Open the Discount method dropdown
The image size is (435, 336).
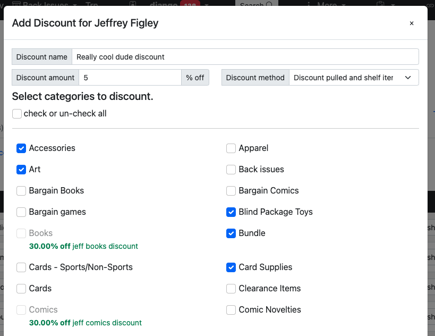[x=354, y=78]
